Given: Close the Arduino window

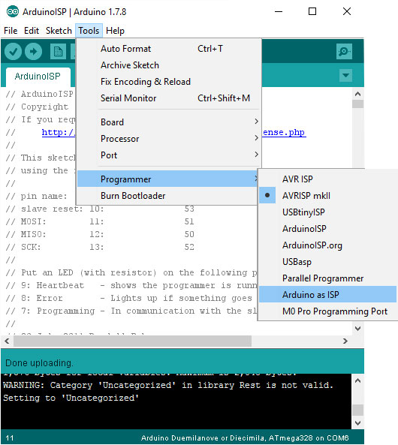Looking at the screenshot, I should coord(347,12).
